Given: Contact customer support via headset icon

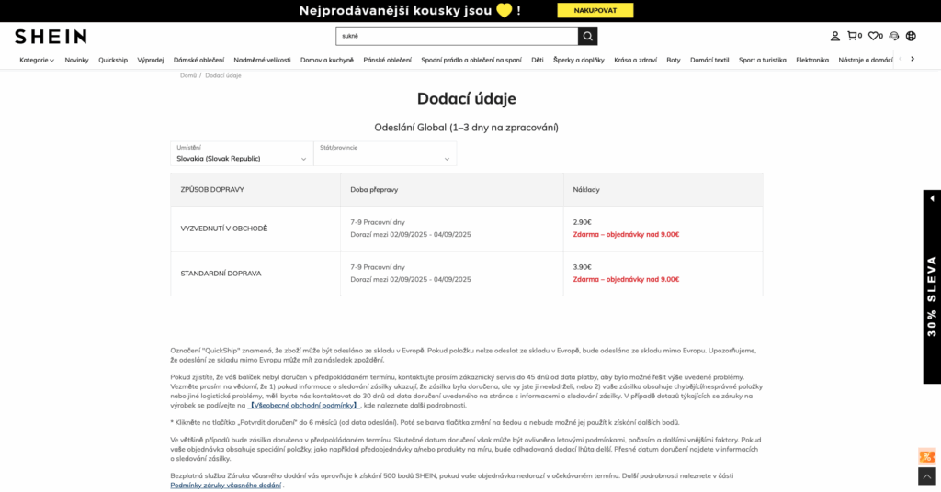Looking at the screenshot, I should click(x=894, y=36).
